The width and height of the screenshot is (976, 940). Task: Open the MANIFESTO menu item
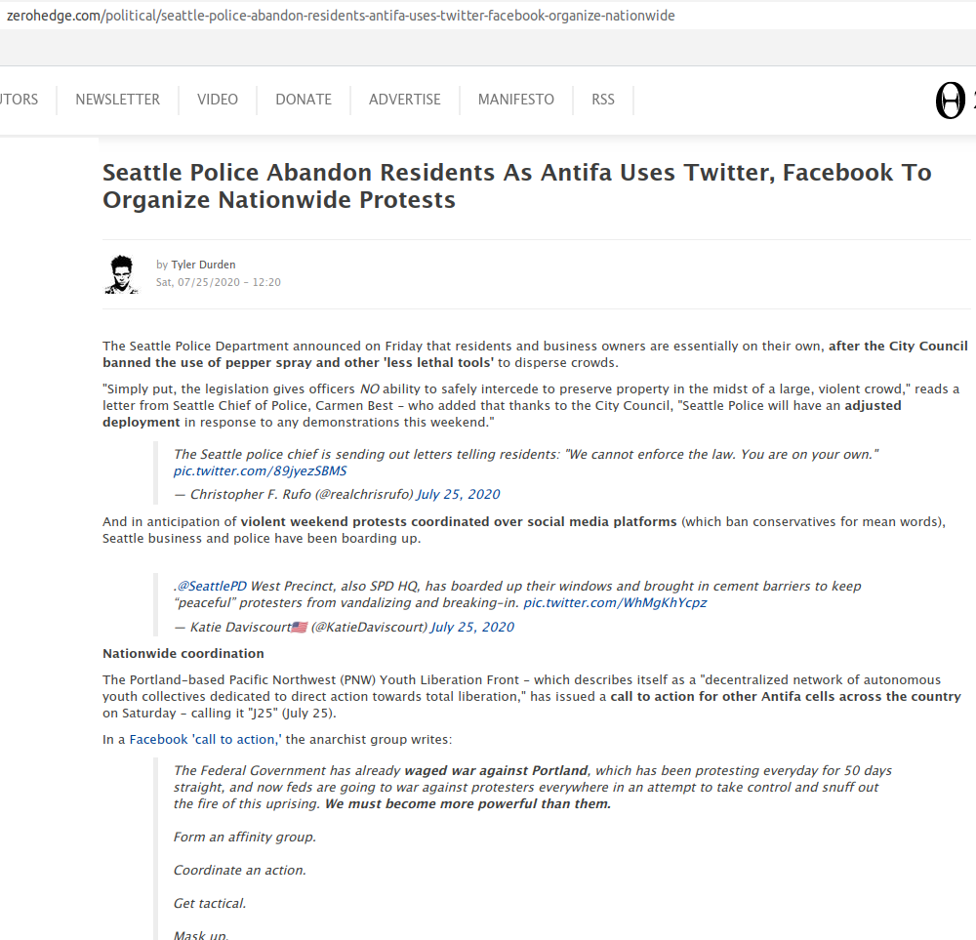516,100
